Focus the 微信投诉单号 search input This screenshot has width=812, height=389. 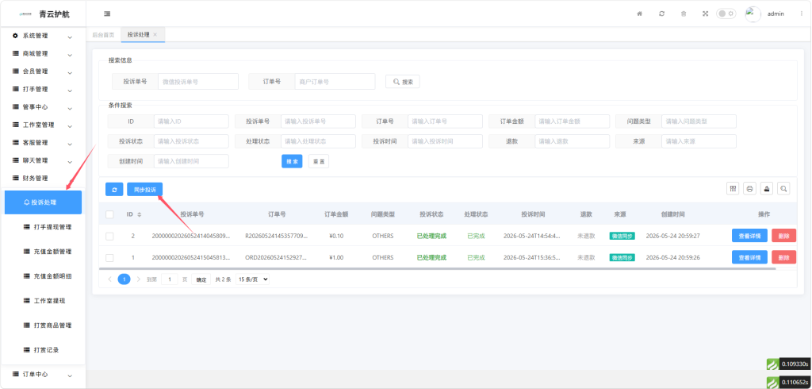197,82
